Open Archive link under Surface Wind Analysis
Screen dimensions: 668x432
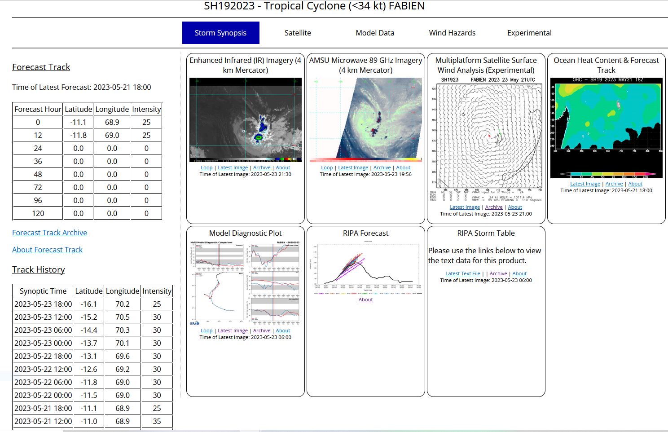click(494, 207)
